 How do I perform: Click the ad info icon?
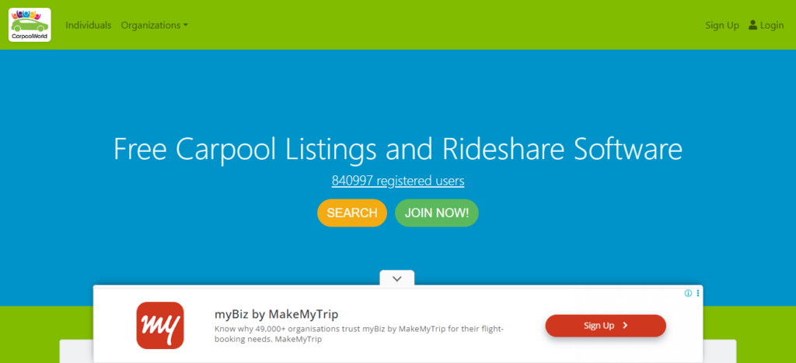pyautogui.click(x=688, y=293)
